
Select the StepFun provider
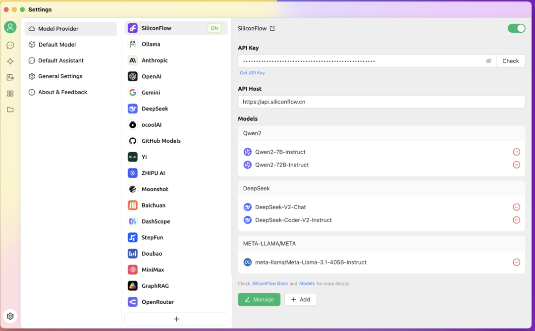[176, 237]
